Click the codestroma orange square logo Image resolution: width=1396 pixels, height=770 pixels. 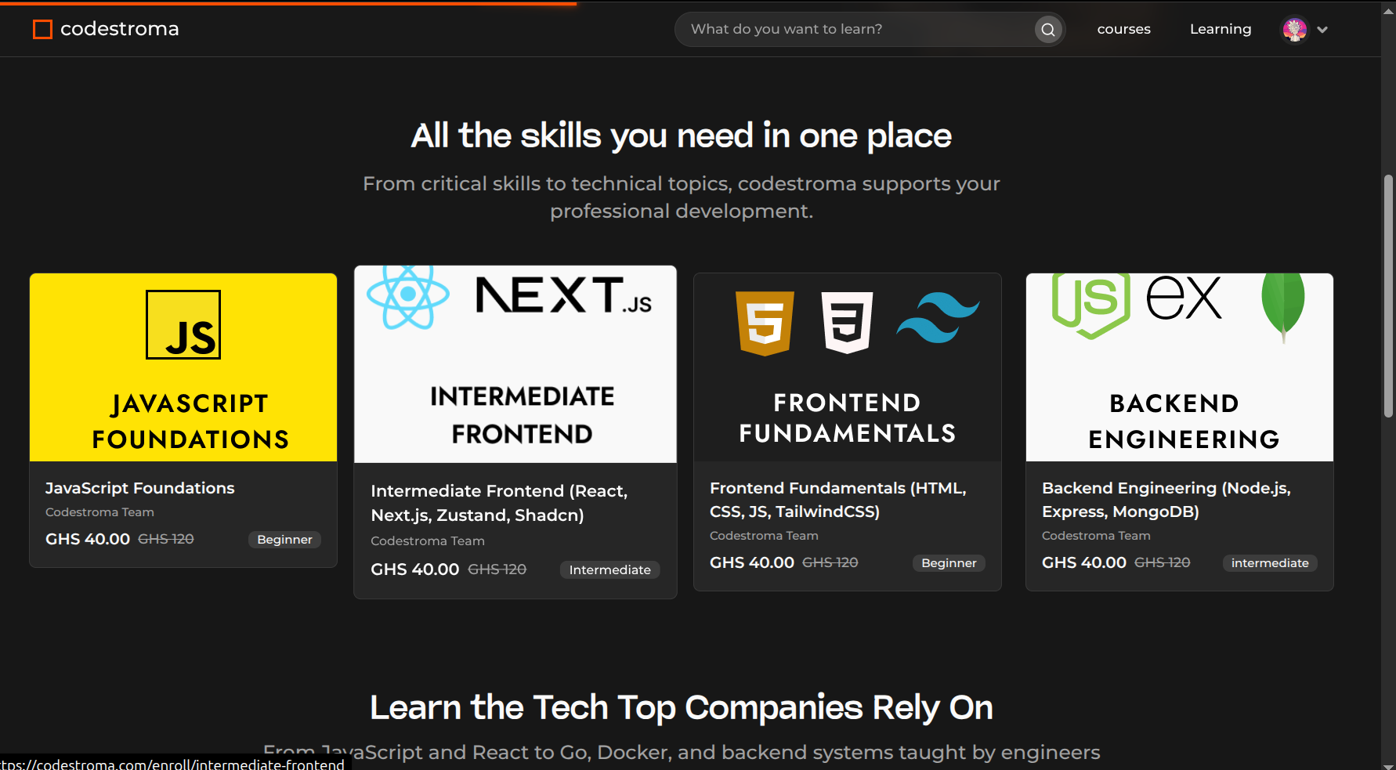pyautogui.click(x=42, y=30)
